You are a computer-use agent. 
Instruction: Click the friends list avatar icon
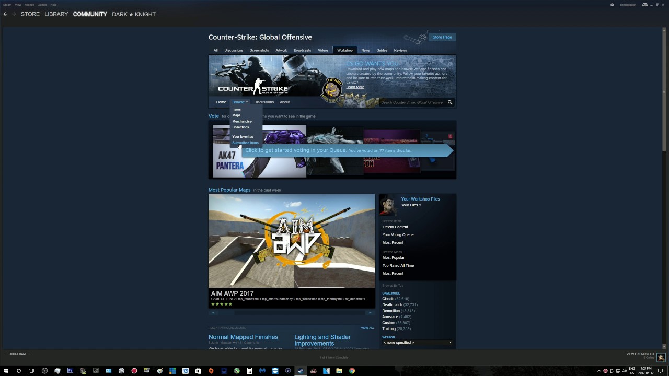pyautogui.click(x=661, y=357)
